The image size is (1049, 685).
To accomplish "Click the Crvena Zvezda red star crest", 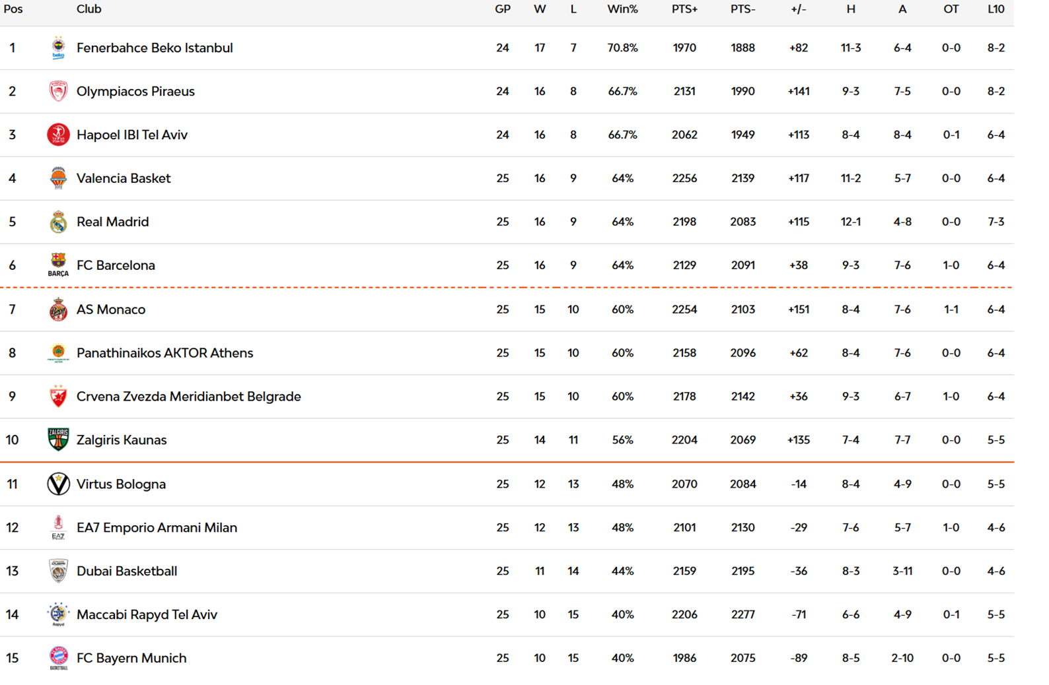I will click(58, 397).
